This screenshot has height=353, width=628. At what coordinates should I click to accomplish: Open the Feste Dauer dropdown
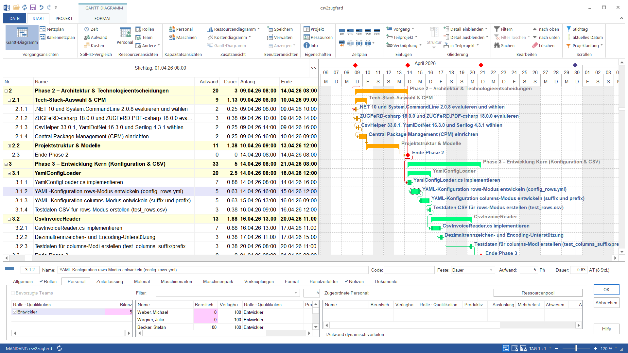(491, 270)
